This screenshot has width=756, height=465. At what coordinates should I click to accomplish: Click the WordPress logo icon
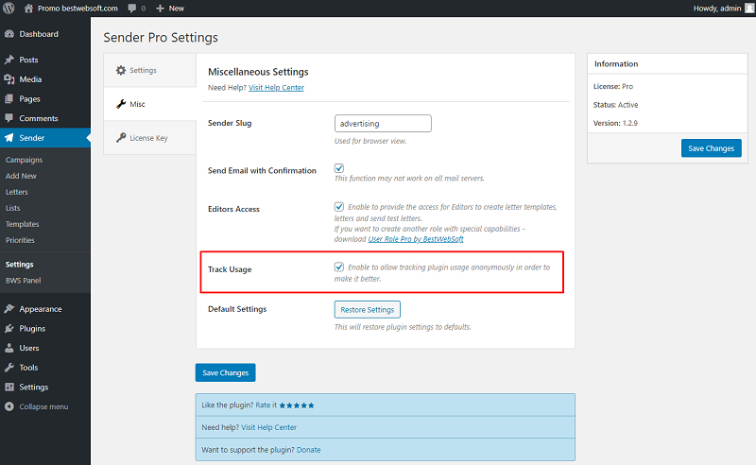point(9,9)
